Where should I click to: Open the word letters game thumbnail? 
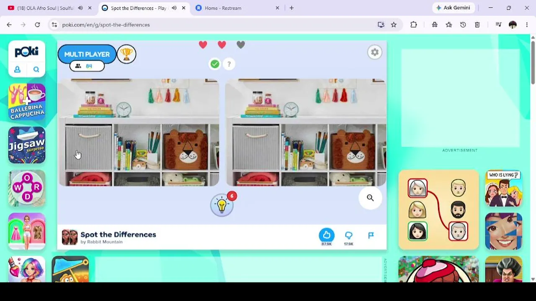pyautogui.click(x=27, y=188)
